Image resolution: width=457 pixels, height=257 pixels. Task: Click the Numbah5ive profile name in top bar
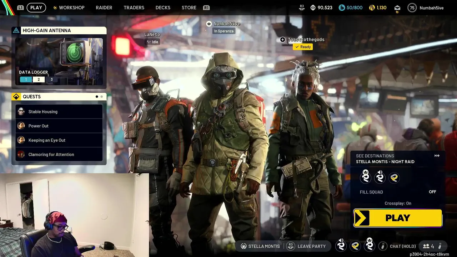coord(432,8)
